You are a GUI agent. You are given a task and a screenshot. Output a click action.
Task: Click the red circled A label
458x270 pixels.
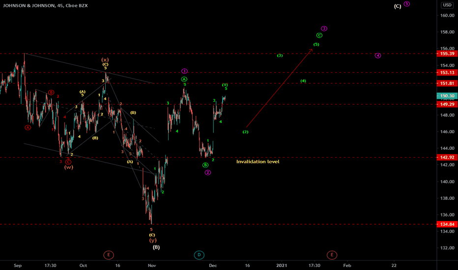tap(28, 127)
